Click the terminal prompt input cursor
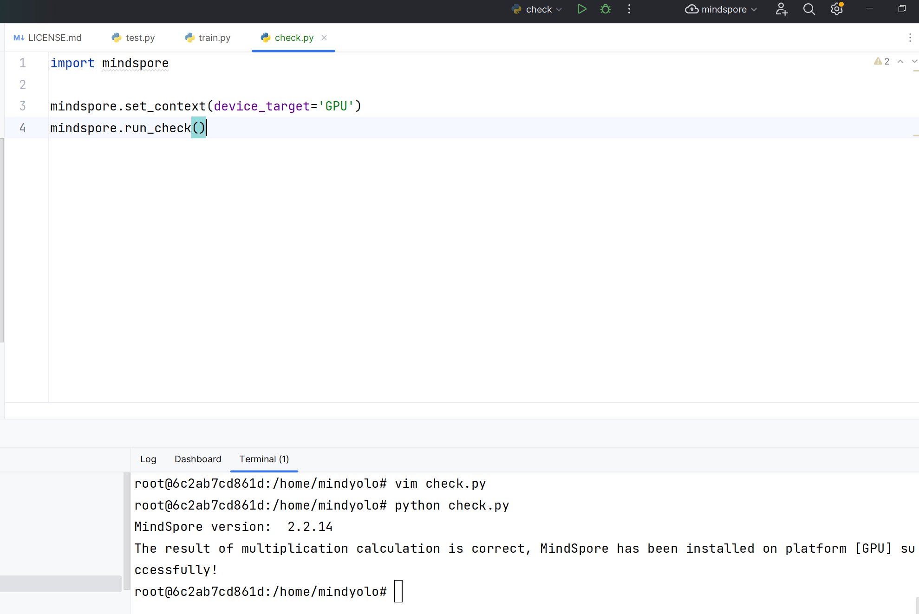Viewport: 919px width, 614px height. tap(398, 591)
